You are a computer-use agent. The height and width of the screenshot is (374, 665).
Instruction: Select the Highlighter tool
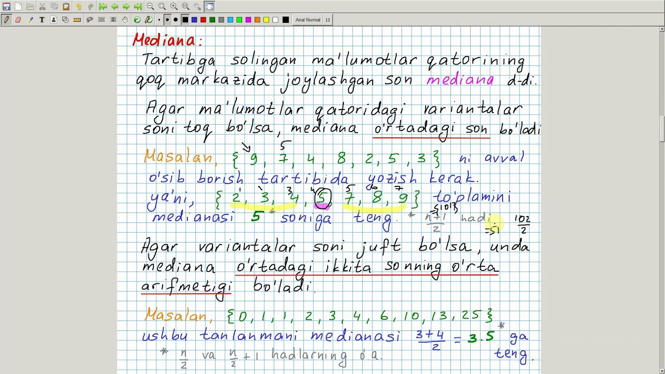[x=30, y=20]
